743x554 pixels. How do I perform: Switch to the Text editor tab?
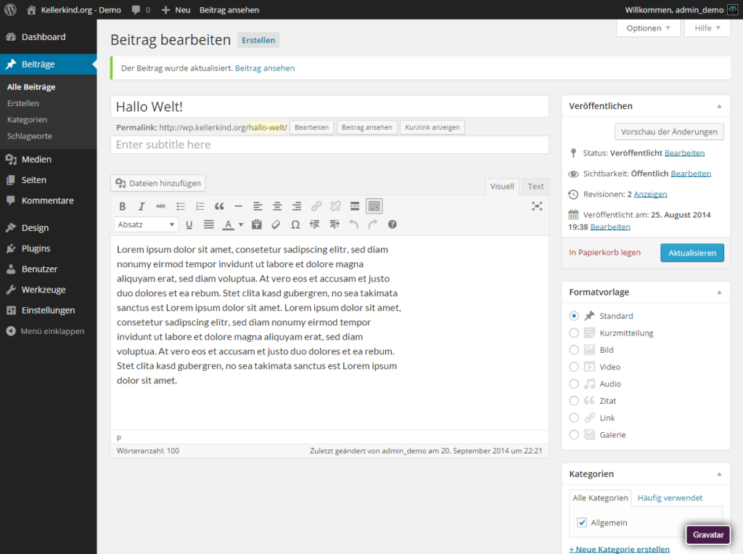coord(535,187)
